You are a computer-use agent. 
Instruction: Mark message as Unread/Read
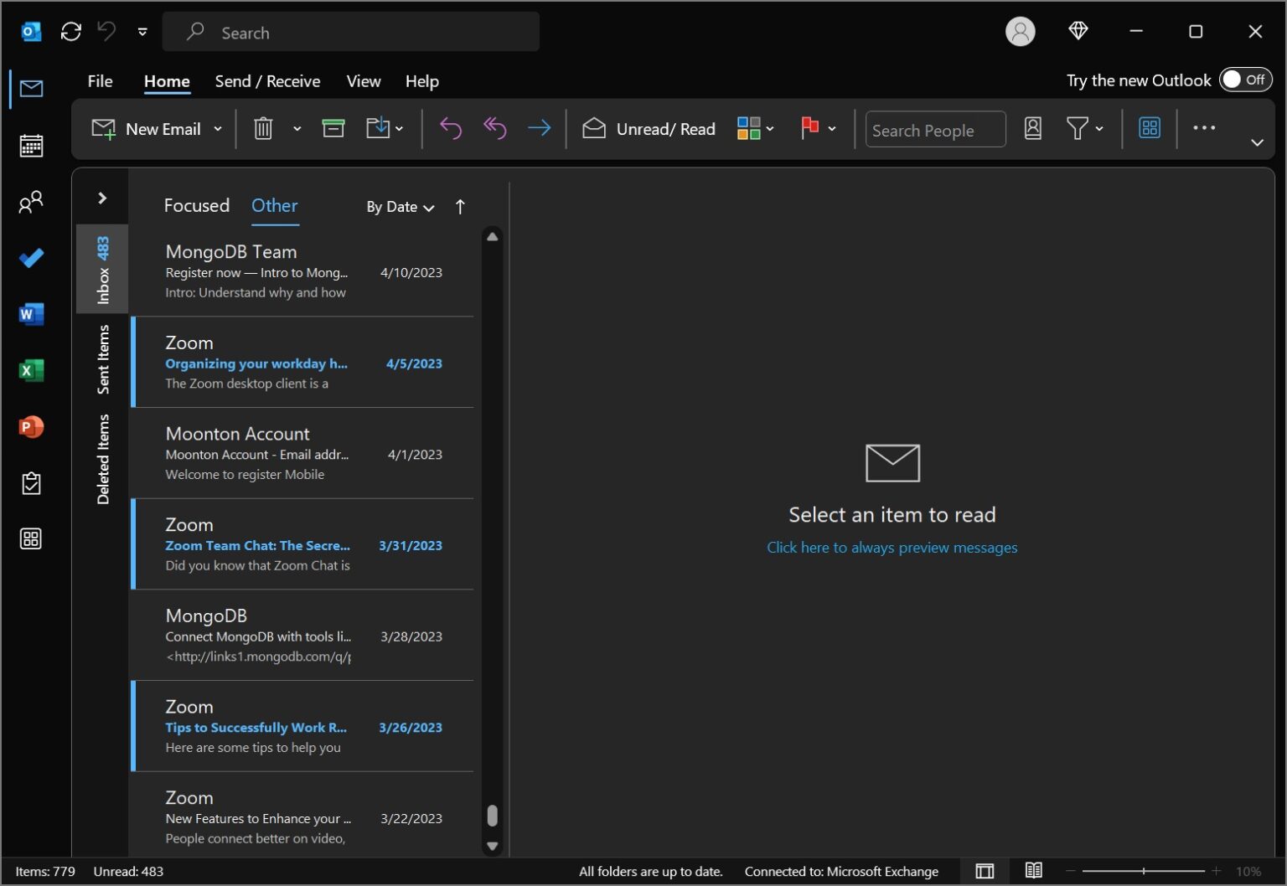(649, 128)
